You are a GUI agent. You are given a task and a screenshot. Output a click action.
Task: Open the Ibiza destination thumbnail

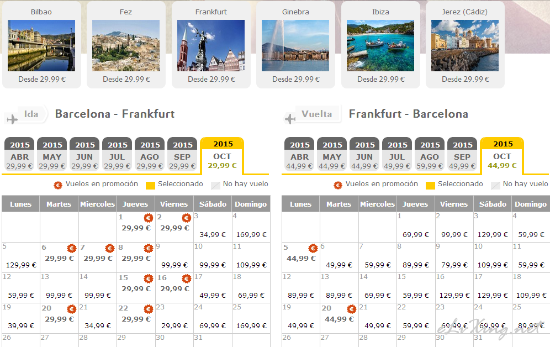point(380,46)
